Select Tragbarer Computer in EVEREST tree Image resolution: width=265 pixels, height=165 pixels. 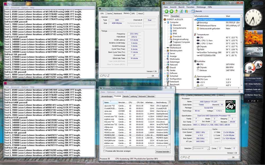pos(181,42)
